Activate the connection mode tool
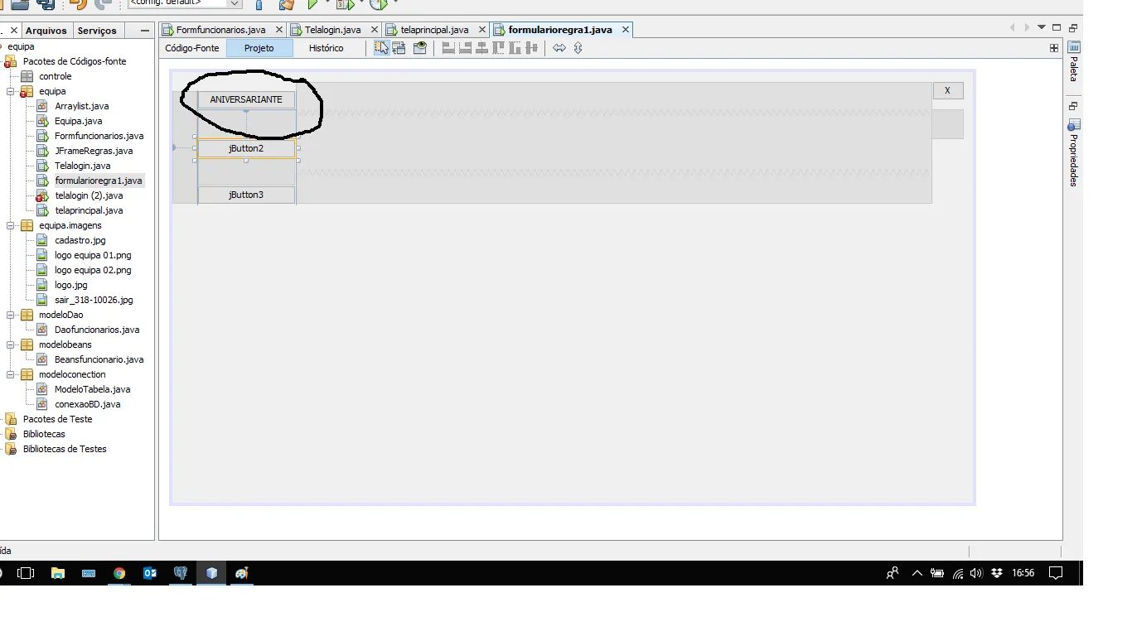 (x=399, y=48)
